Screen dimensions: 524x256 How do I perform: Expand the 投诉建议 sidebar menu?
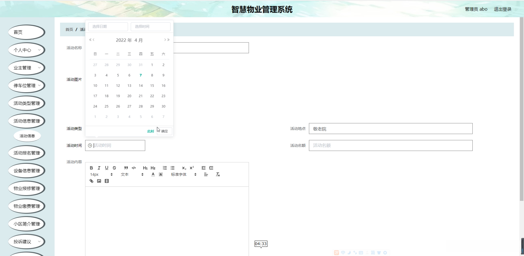pos(27,242)
